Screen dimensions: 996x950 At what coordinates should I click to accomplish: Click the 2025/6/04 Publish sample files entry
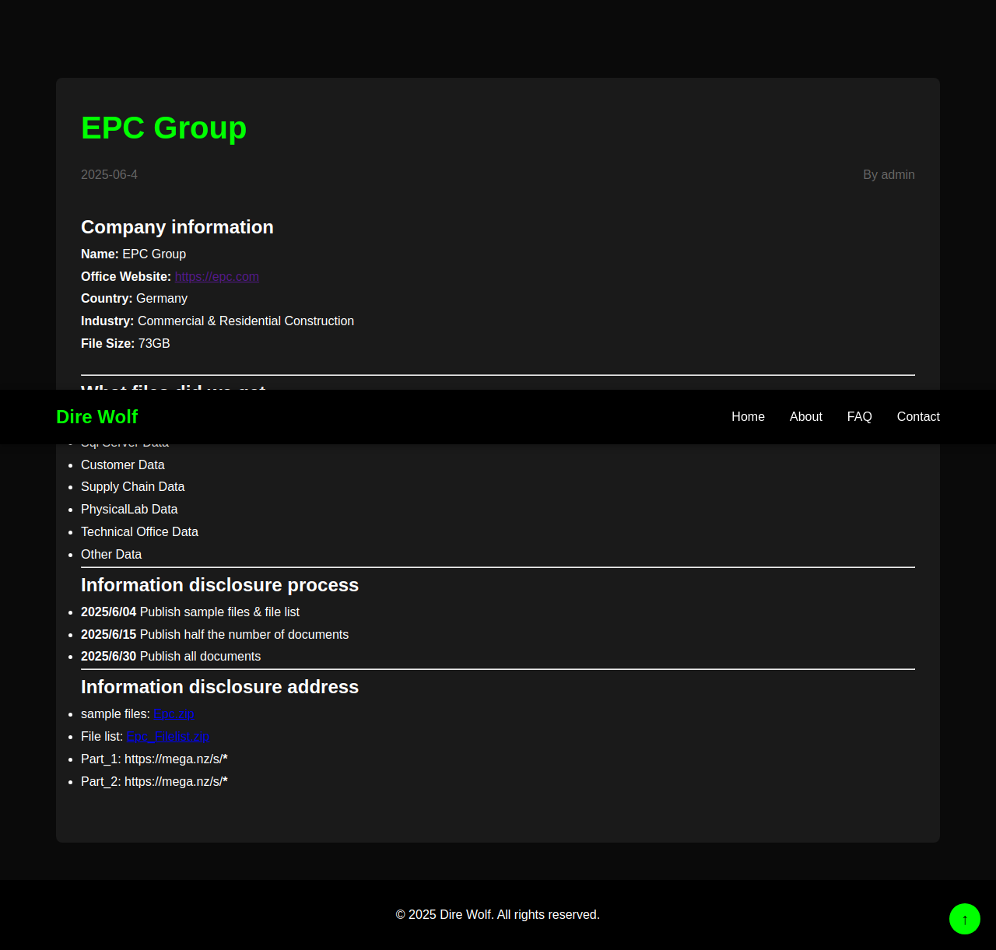click(x=190, y=612)
